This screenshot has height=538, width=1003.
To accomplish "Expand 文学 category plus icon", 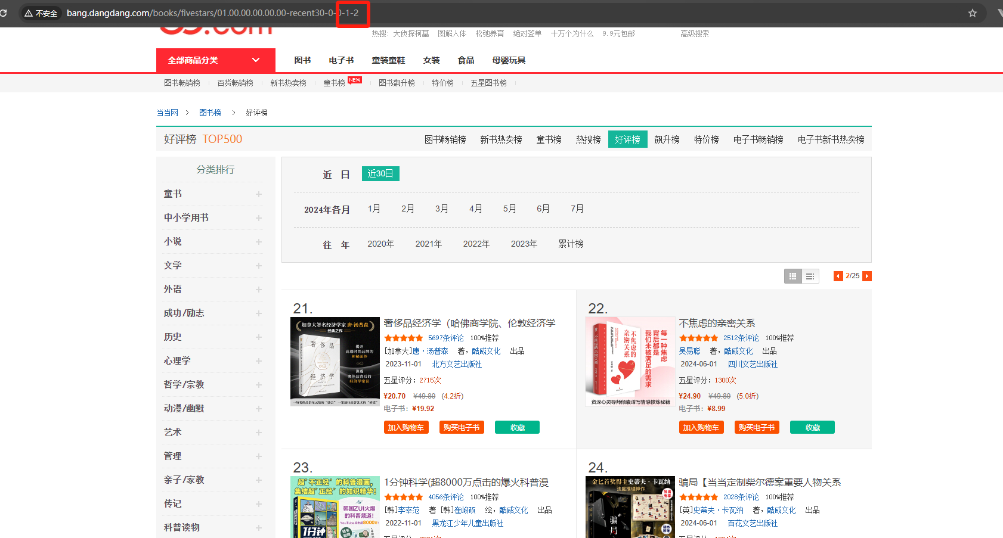I will click(259, 266).
